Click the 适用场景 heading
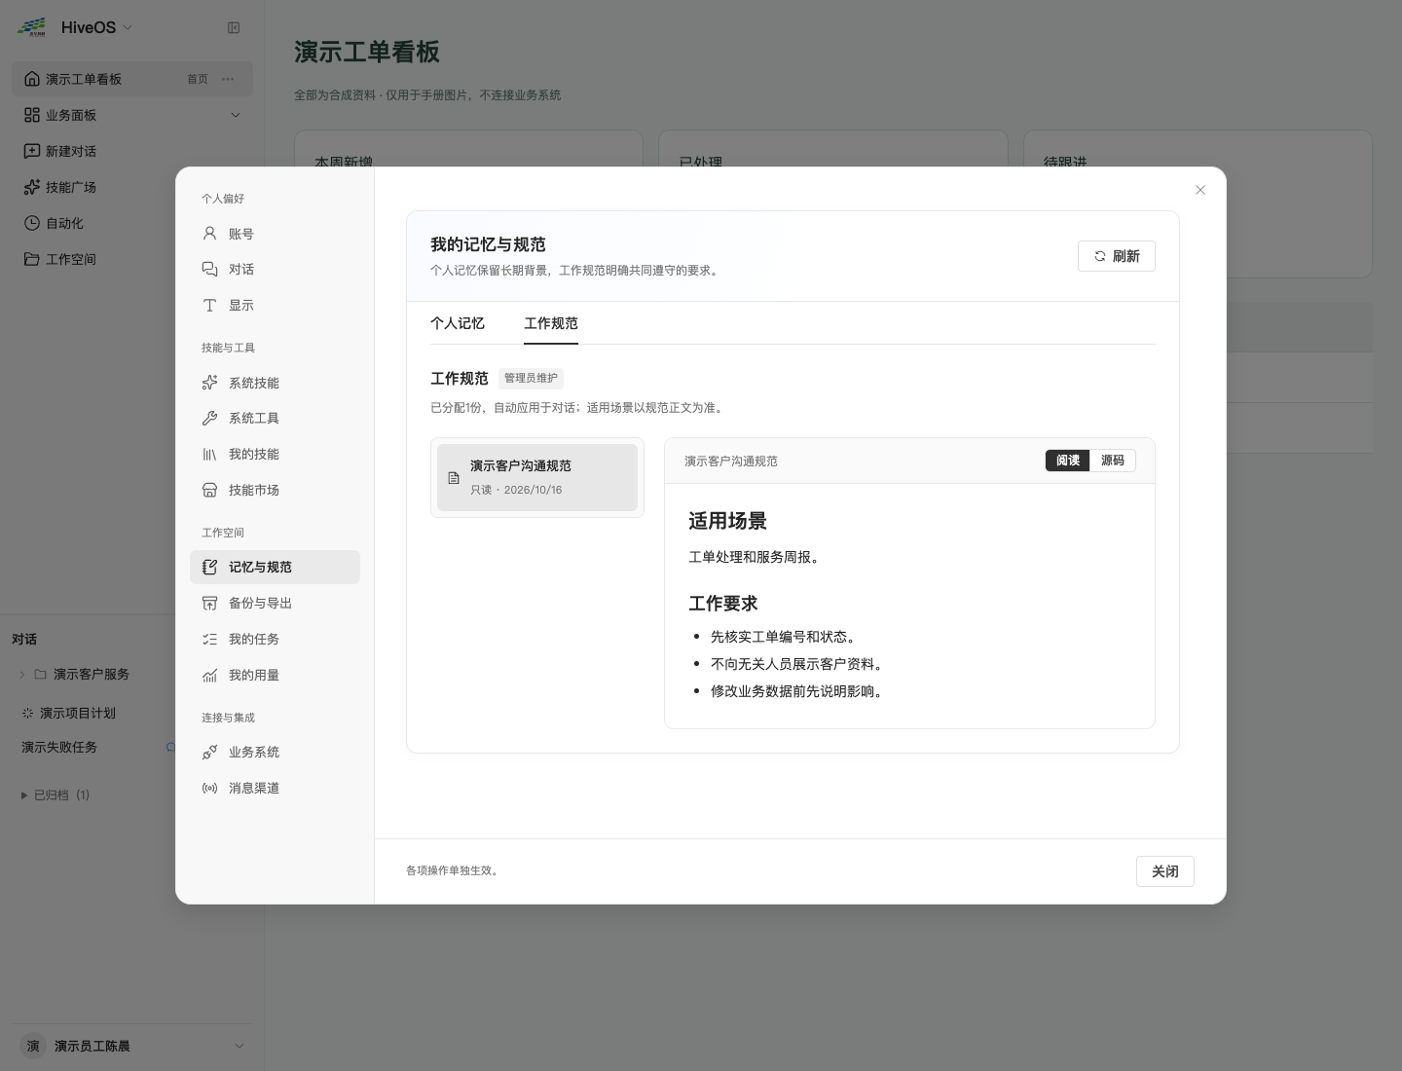The image size is (1402, 1071). click(x=727, y=521)
